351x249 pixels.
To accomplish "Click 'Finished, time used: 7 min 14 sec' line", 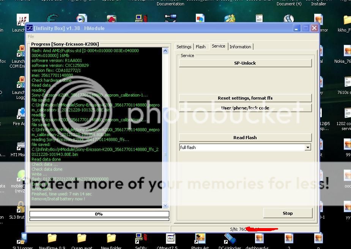I will point(61,194).
